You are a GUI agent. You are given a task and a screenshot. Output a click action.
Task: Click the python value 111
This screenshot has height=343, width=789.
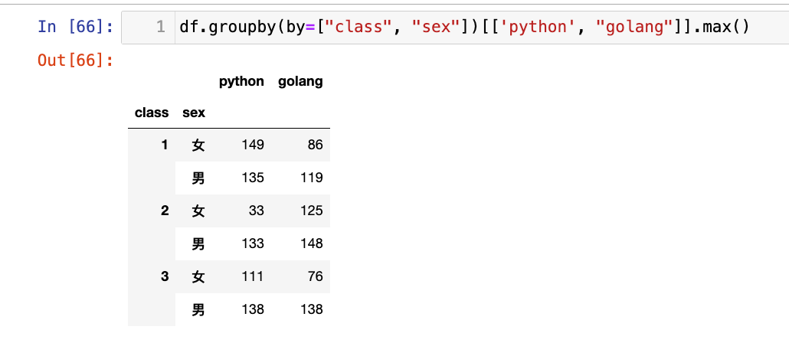(x=252, y=276)
